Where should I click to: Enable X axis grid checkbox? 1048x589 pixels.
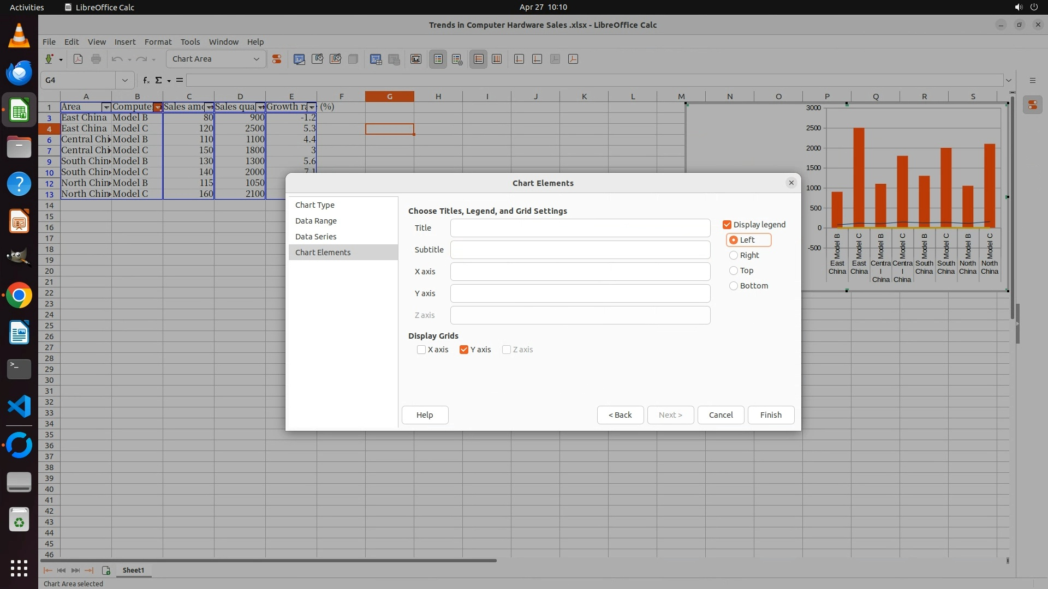[x=421, y=350]
